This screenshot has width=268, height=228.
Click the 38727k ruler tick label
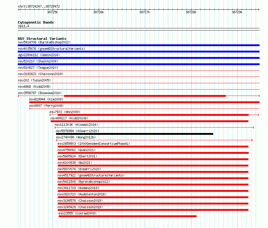145,12
